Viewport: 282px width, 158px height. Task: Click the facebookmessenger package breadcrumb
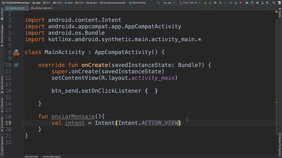click(113, 3)
